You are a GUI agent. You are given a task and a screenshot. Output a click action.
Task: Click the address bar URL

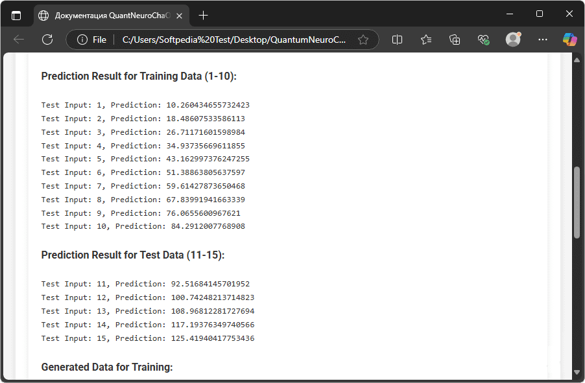233,40
